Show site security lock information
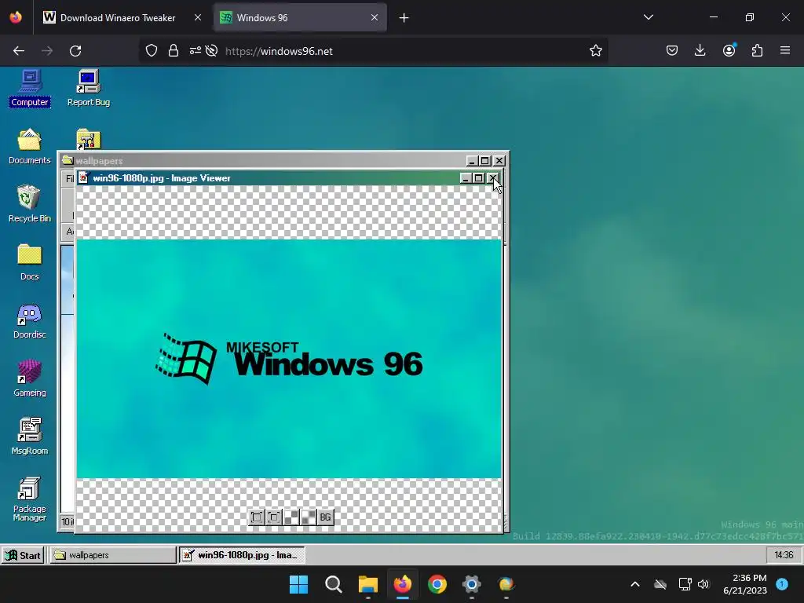 pyautogui.click(x=174, y=51)
